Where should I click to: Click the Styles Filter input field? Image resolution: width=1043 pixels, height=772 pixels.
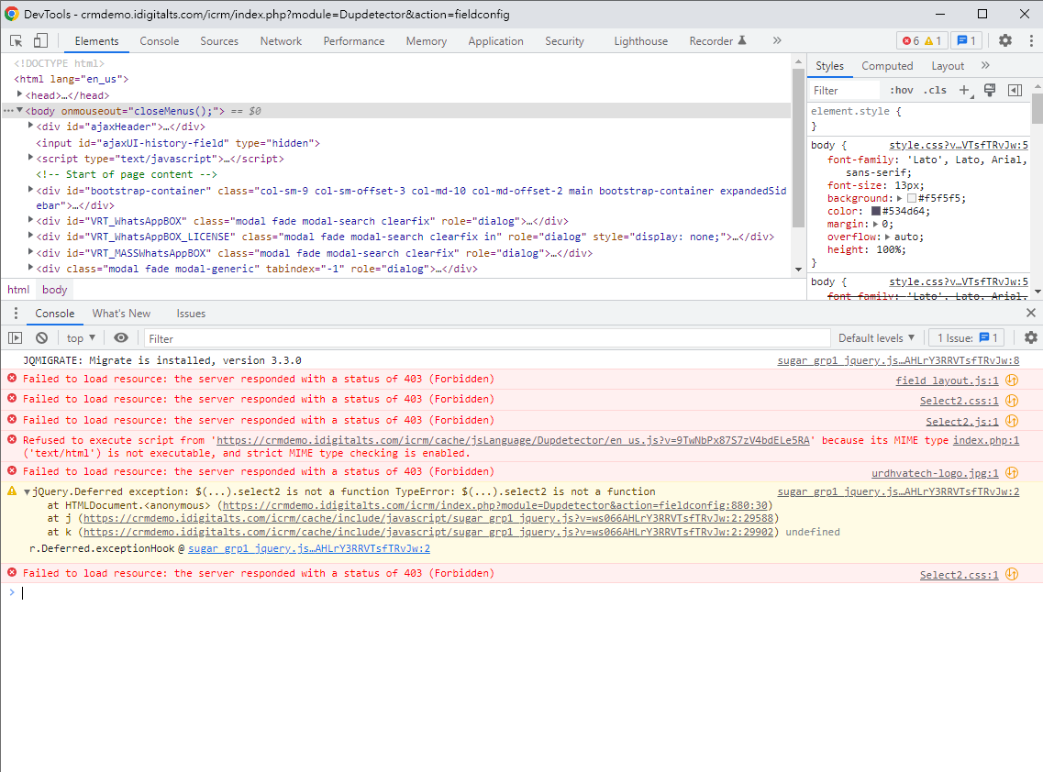pos(845,91)
